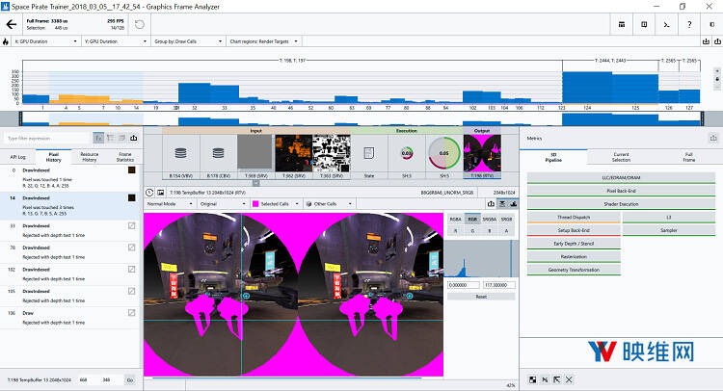This screenshot has width=723, height=391.
Task: Toggle the SRGB channel mode button
Action: [x=506, y=219]
